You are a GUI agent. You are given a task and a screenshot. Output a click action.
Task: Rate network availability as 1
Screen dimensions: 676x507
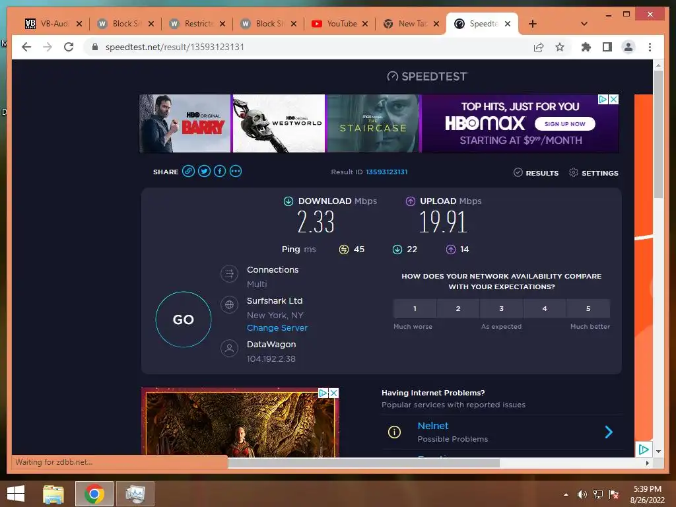click(415, 309)
